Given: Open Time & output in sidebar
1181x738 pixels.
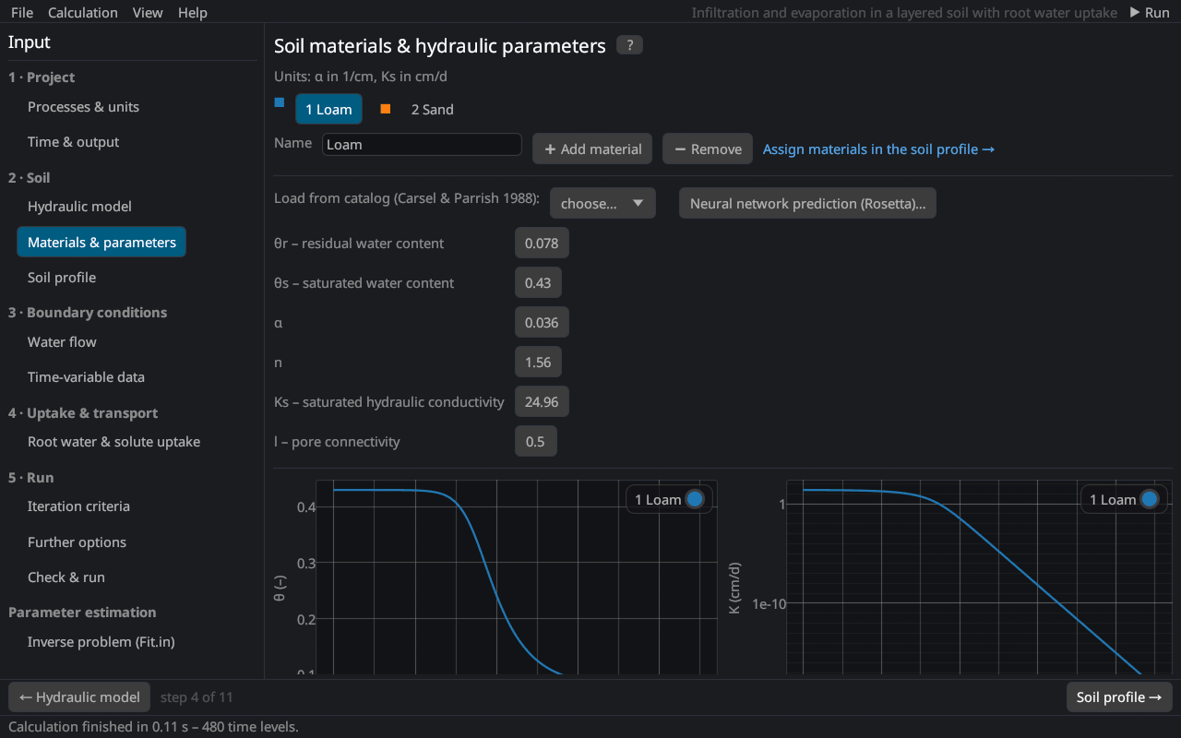Looking at the screenshot, I should tap(73, 141).
